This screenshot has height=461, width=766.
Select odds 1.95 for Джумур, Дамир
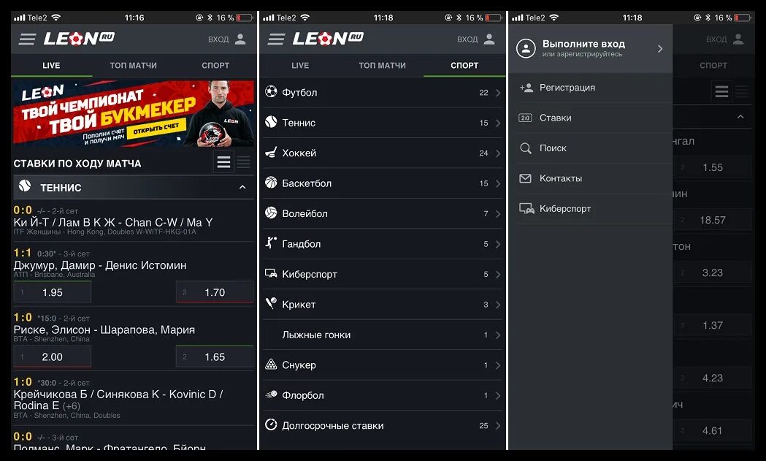click(53, 292)
